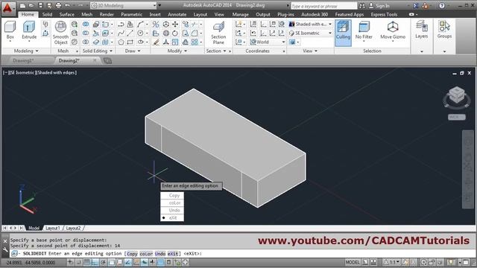Click the Solid Union icon
Viewport: 477px width, 268px height.
[86, 25]
